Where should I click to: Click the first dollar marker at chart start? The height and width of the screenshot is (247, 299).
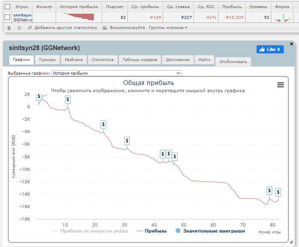pos(39,97)
